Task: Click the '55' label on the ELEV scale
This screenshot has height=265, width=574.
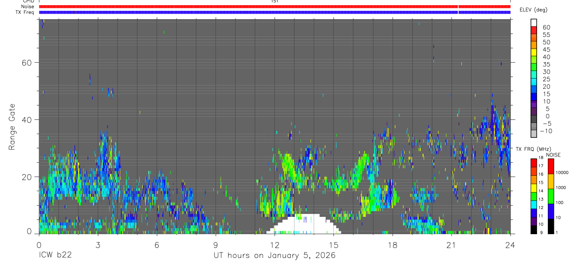Action: coord(545,35)
